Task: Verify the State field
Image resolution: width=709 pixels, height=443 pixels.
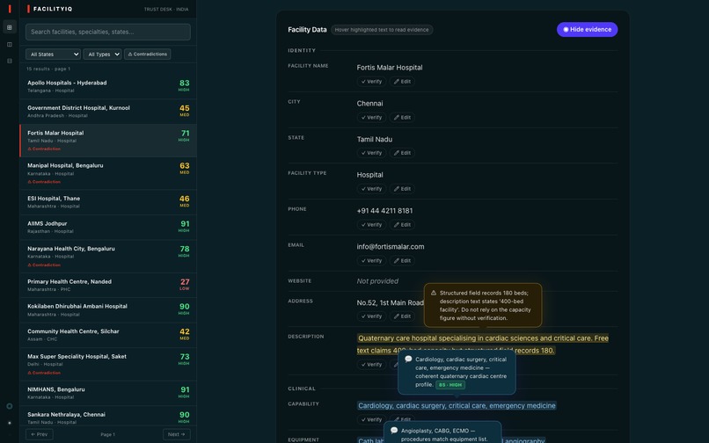Action: click(371, 153)
